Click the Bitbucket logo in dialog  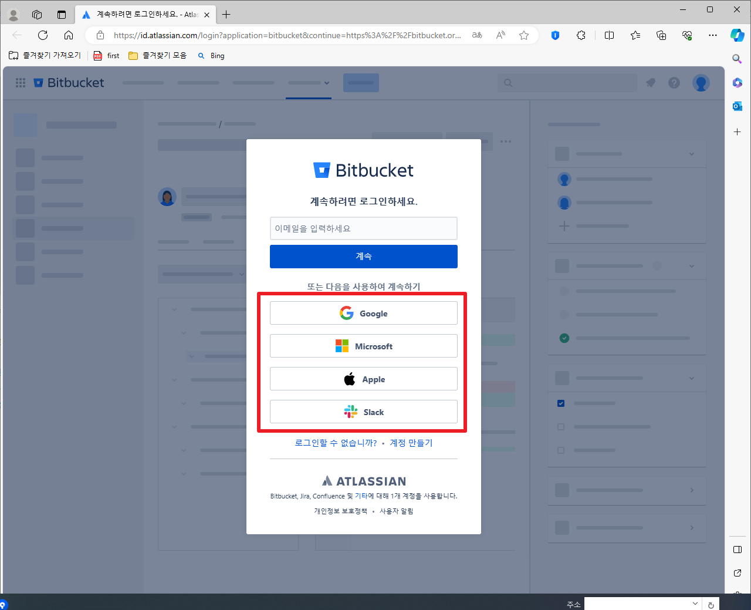pyautogui.click(x=364, y=170)
